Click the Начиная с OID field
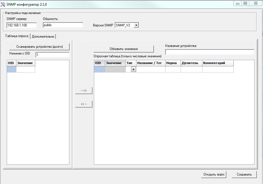Screen dimensions: 263x184 [x=52, y=55]
